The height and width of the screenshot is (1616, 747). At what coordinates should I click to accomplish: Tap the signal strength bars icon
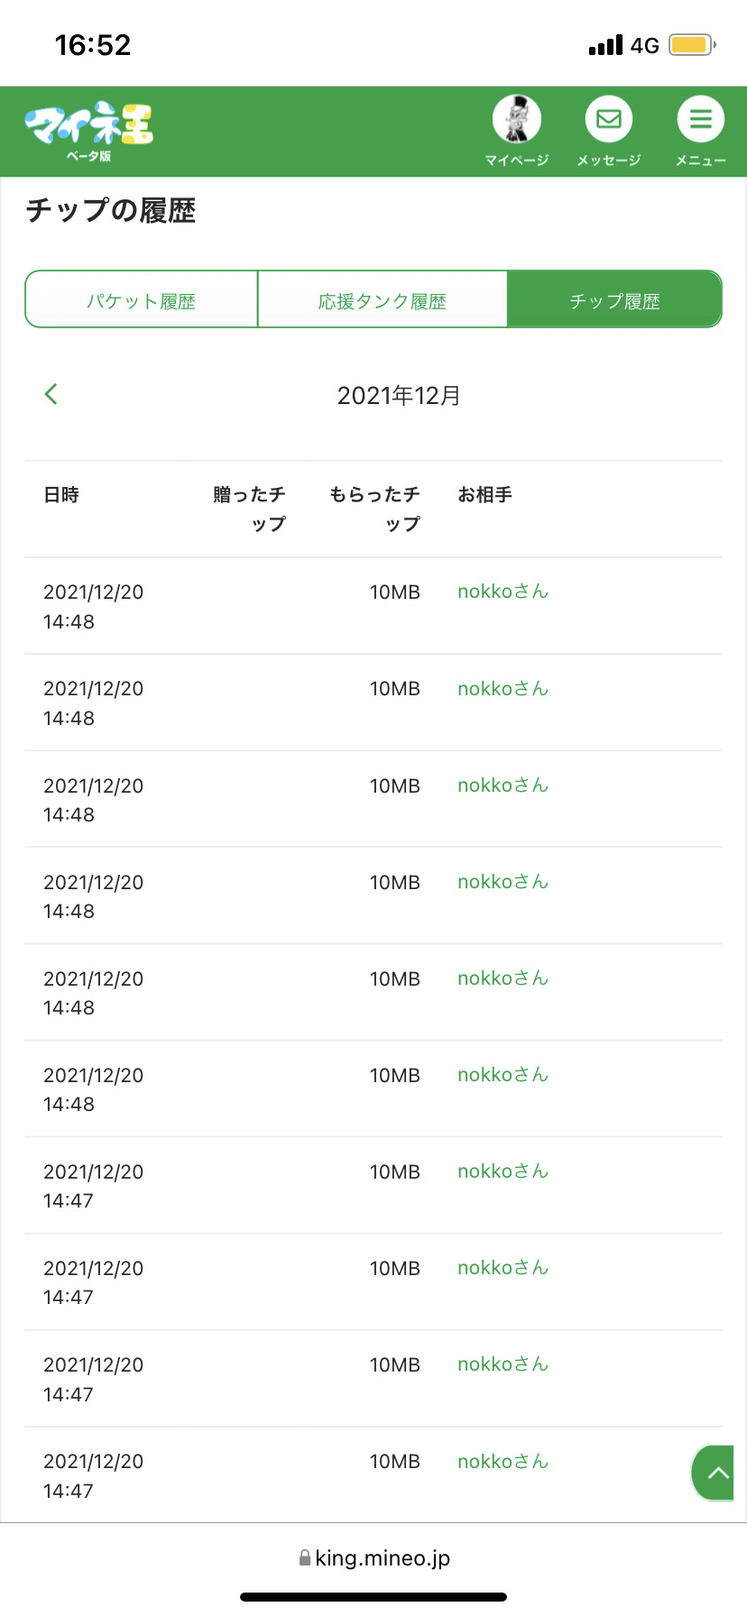click(605, 45)
